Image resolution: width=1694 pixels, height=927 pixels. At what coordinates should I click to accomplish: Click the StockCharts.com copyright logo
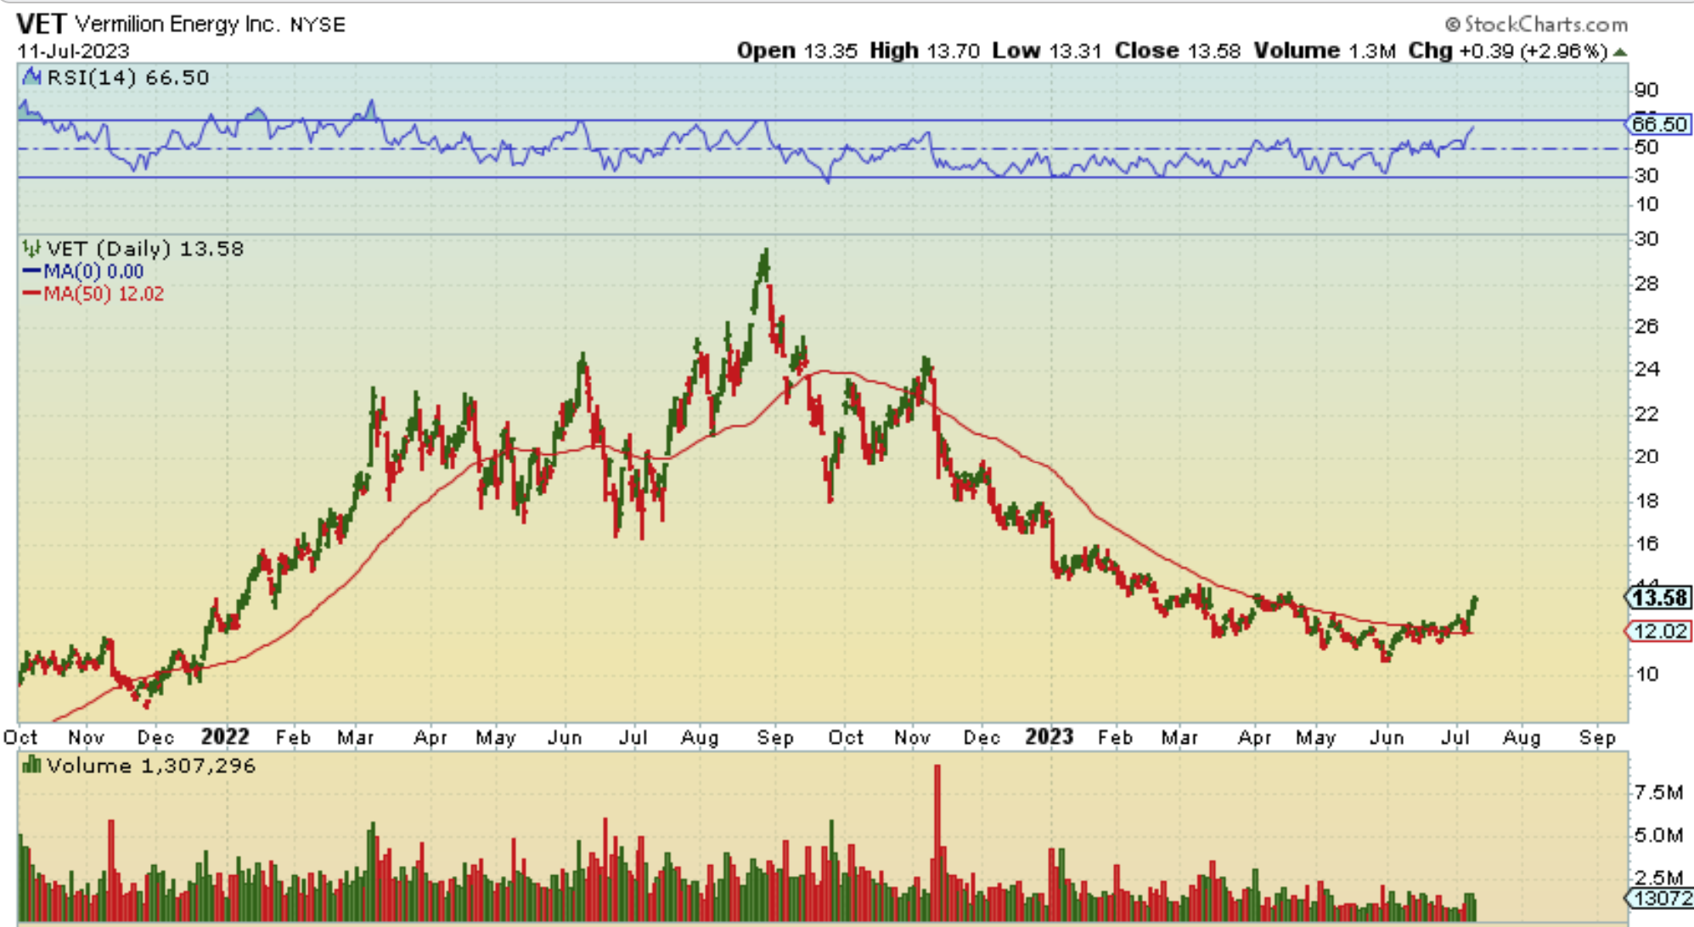click(1537, 24)
